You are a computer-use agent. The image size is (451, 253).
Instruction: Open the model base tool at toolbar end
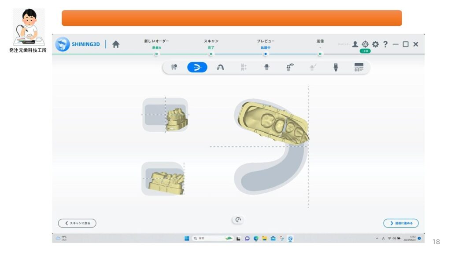click(x=359, y=67)
